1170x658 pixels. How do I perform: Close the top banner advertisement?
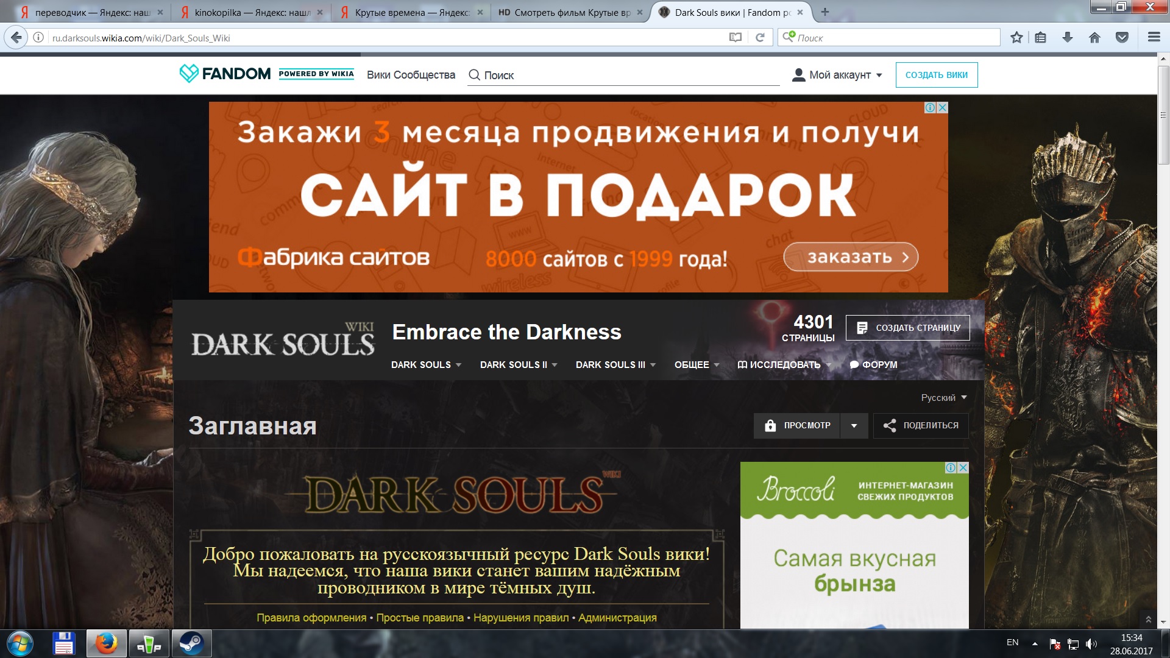click(943, 108)
